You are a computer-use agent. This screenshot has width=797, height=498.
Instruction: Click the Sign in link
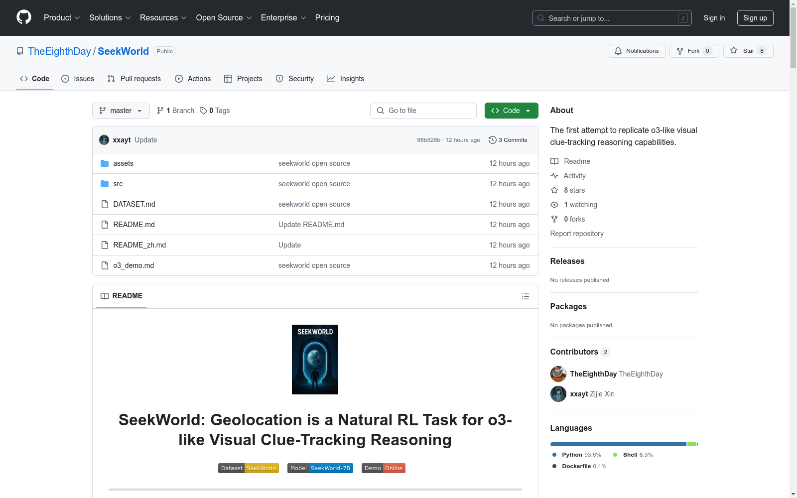click(x=714, y=18)
